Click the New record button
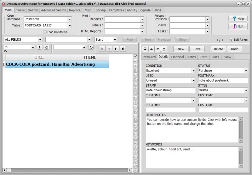 [x=181, y=49]
